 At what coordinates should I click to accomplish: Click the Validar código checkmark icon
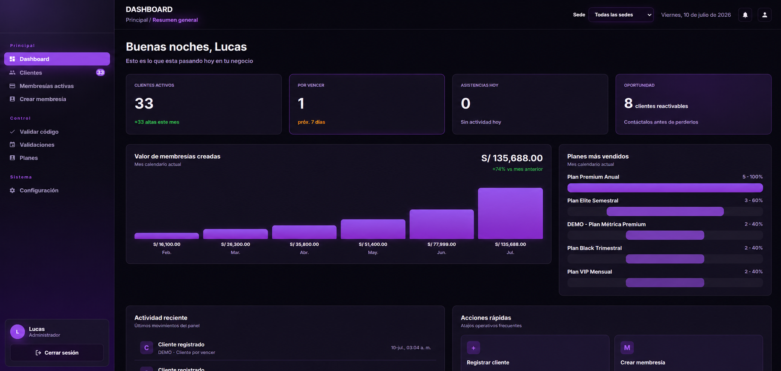(x=12, y=132)
